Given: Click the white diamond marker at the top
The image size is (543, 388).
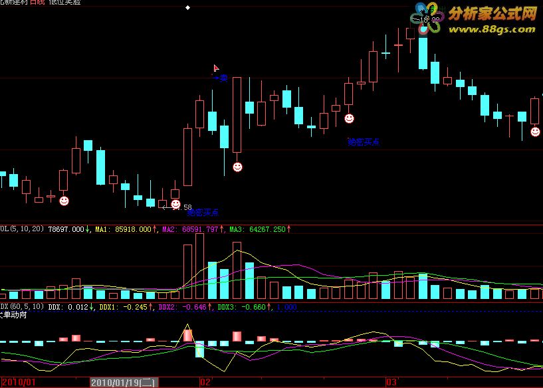Looking at the screenshot, I should pos(187,7).
